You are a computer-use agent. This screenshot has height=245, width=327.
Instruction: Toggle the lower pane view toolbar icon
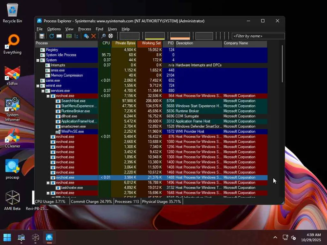[x=59, y=36]
